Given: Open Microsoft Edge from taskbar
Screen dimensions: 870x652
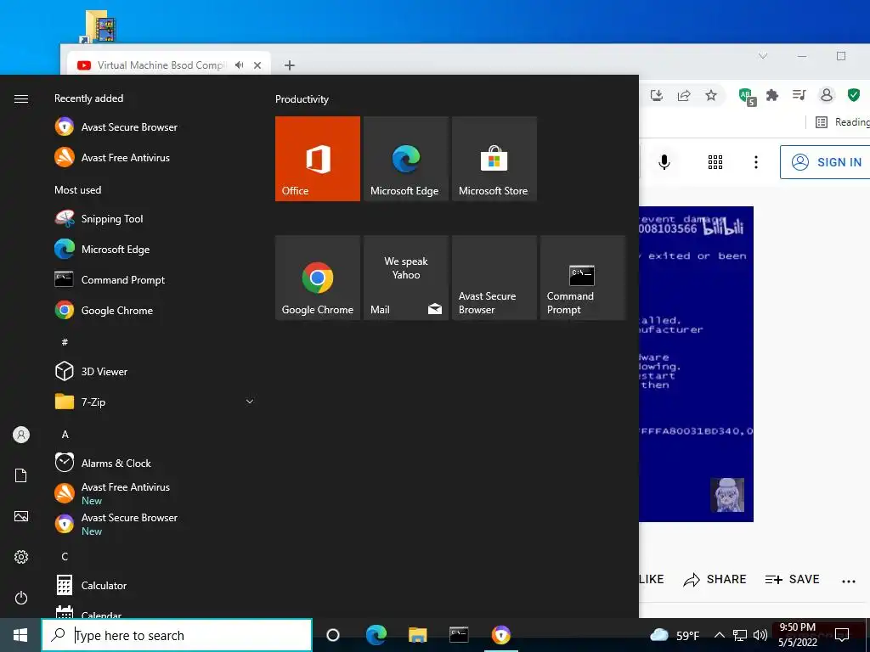Looking at the screenshot, I should [x=376, y=635].
